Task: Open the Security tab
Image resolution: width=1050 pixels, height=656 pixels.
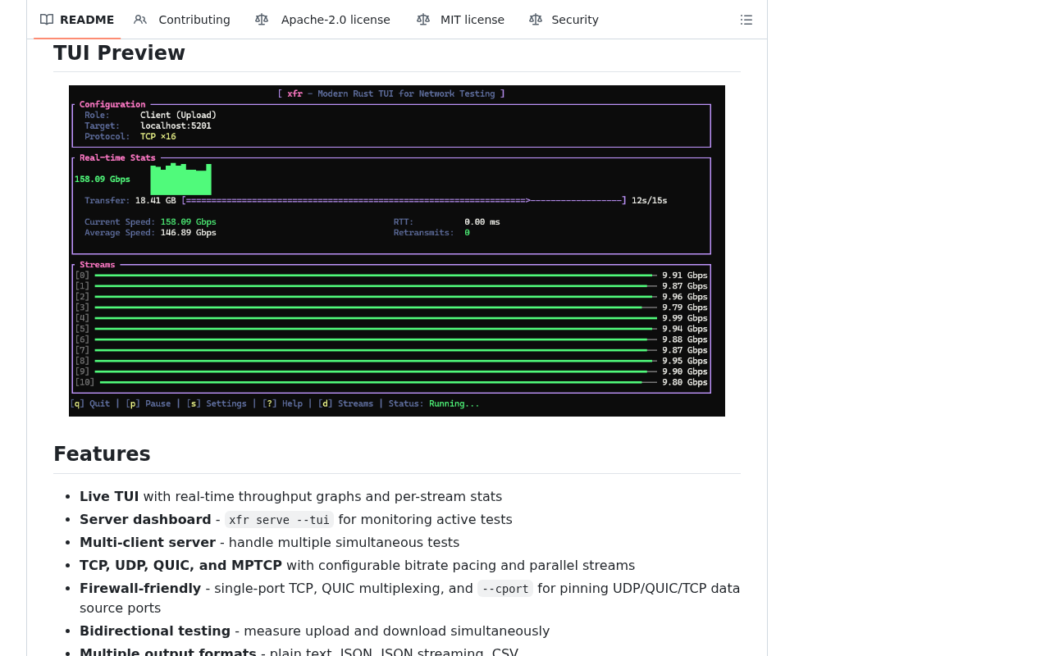Action: pyautogui.click(x=574, y=20)
